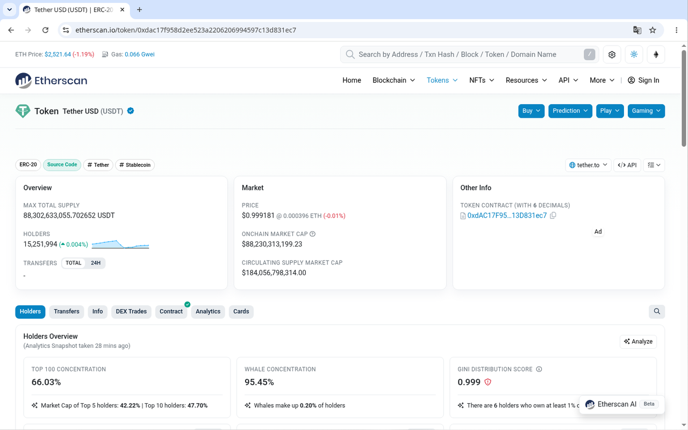Image resolution: width=688 pixels, height=430 pixels.
Task: Expand the Tokens menu
Action: [442, 80]
